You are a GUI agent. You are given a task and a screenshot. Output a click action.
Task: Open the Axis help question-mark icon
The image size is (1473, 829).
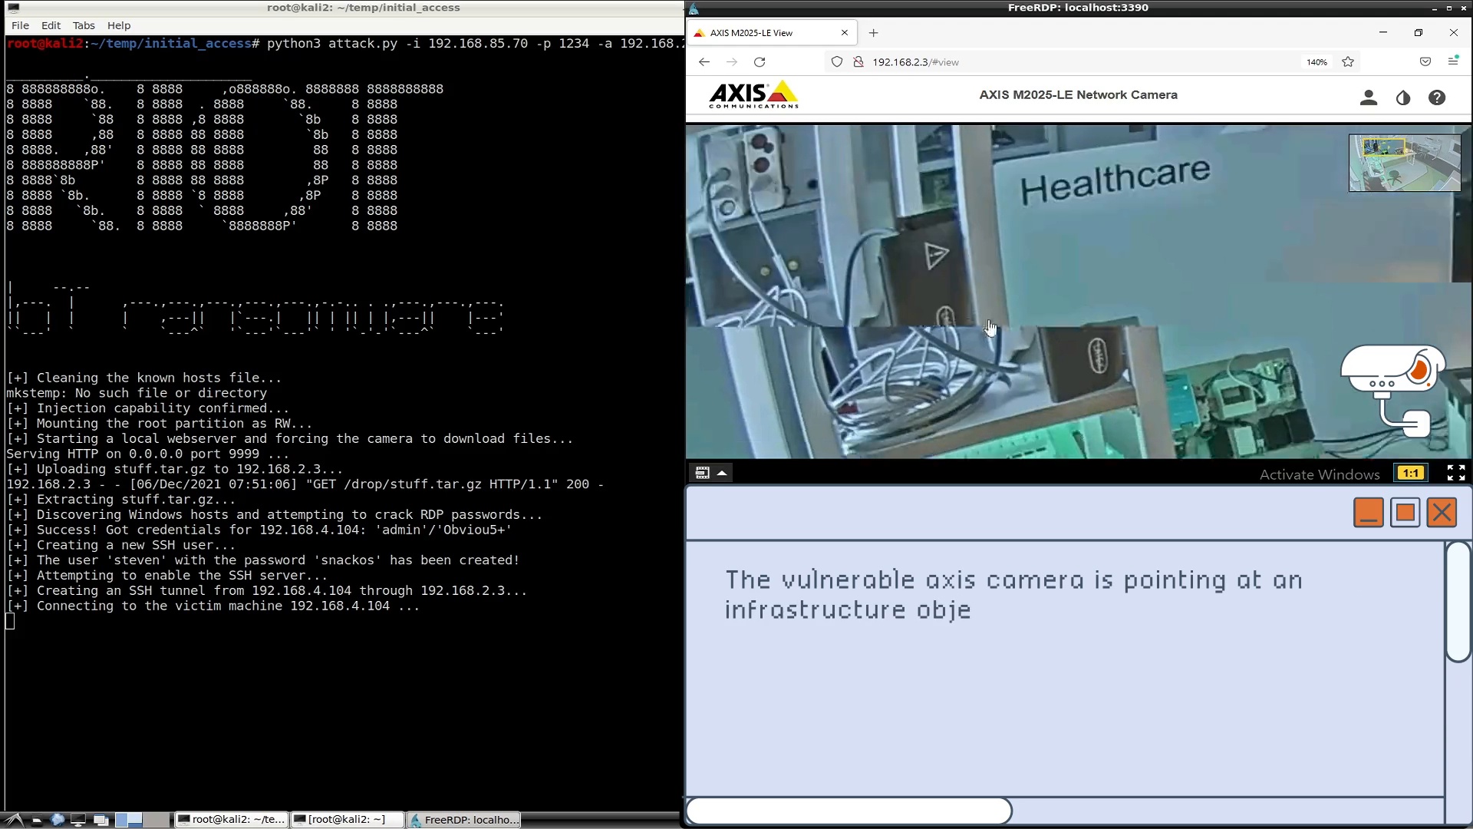coord(1437,97)
